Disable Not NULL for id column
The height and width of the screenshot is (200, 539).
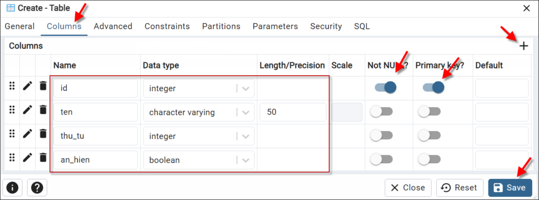[x=385, y=88]
